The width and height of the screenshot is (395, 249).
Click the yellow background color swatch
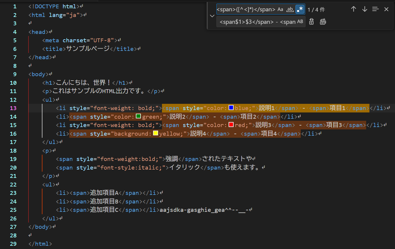click(x=155, y=133)
